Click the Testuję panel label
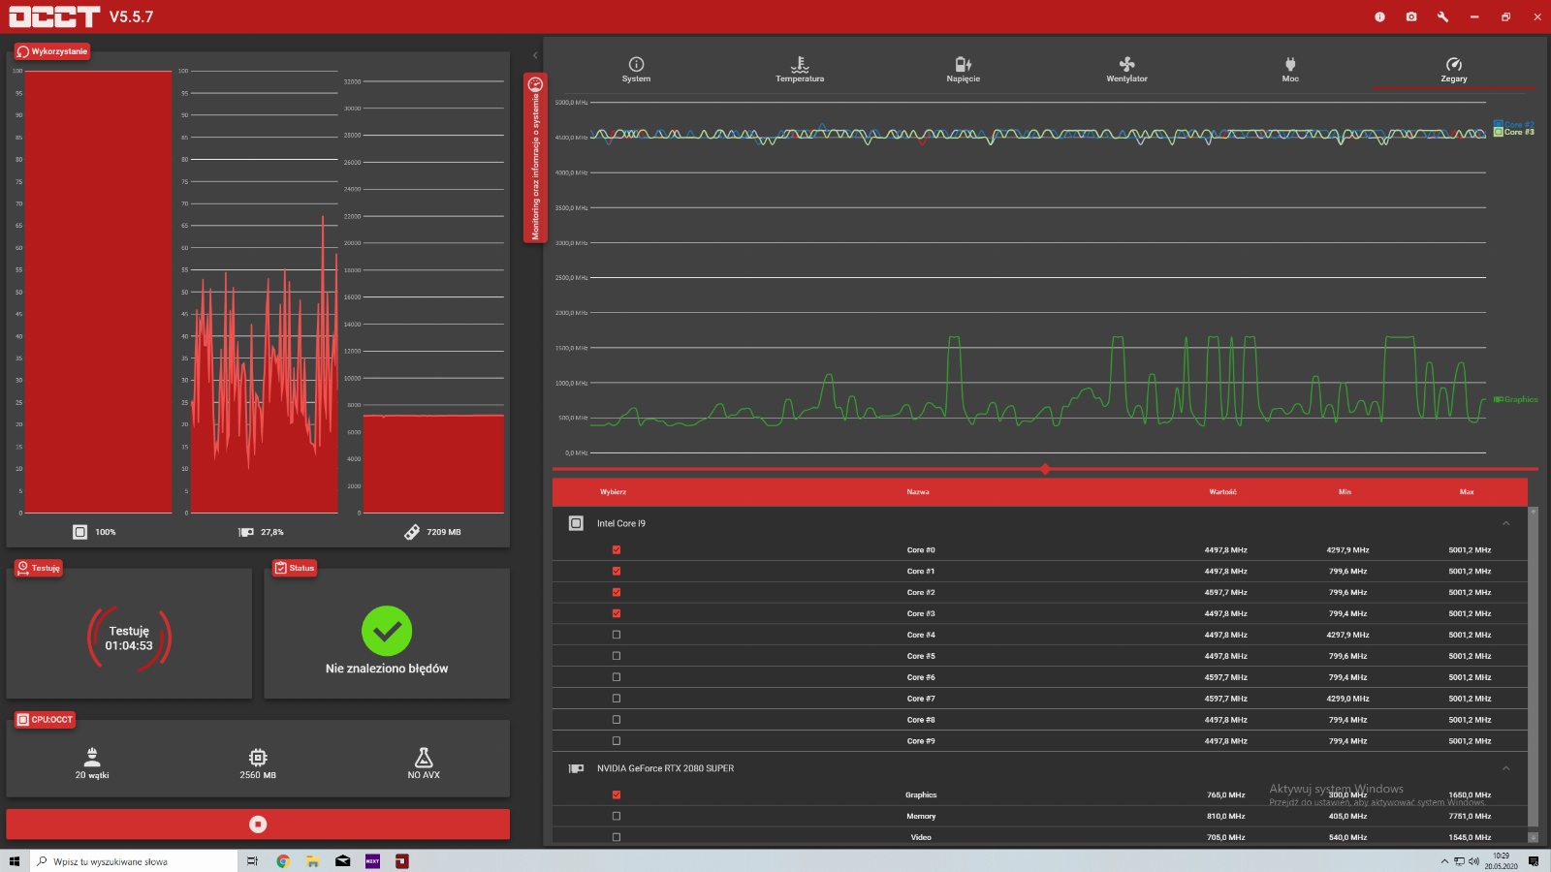1551x872 pixels. click(x=39, y=568)
